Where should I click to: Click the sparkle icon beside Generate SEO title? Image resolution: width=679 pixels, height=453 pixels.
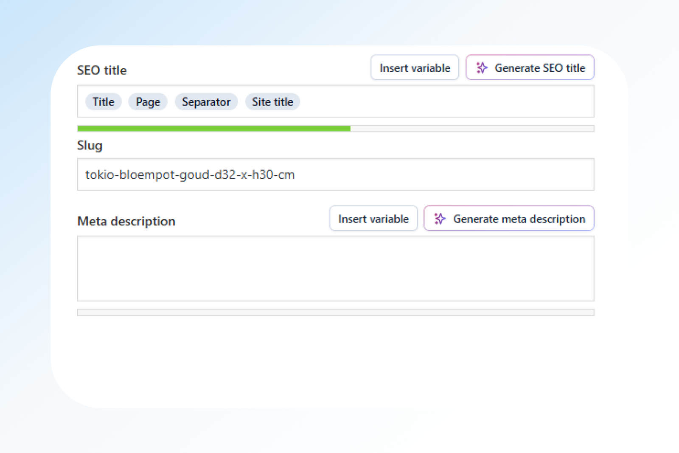[482, 68]
